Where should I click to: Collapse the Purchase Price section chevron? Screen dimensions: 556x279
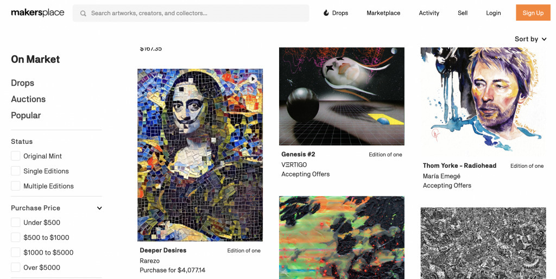(100, 208)
